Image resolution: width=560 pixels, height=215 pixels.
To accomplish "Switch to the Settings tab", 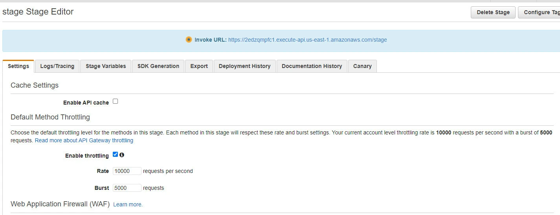I will [18, 66].
